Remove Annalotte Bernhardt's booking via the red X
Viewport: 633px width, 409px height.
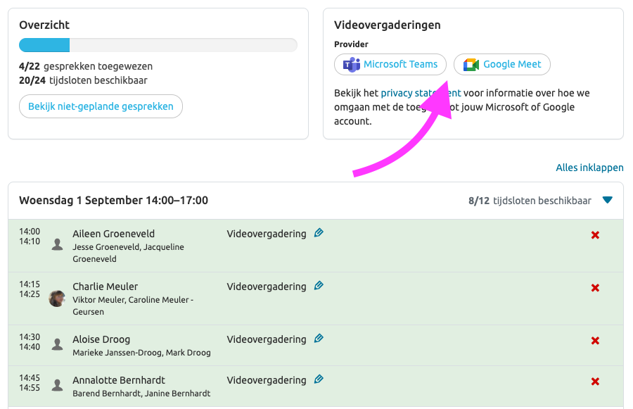595,381
